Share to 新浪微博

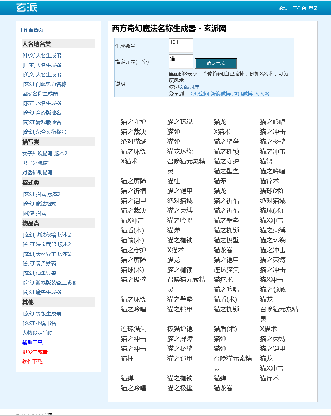point(220,94)
